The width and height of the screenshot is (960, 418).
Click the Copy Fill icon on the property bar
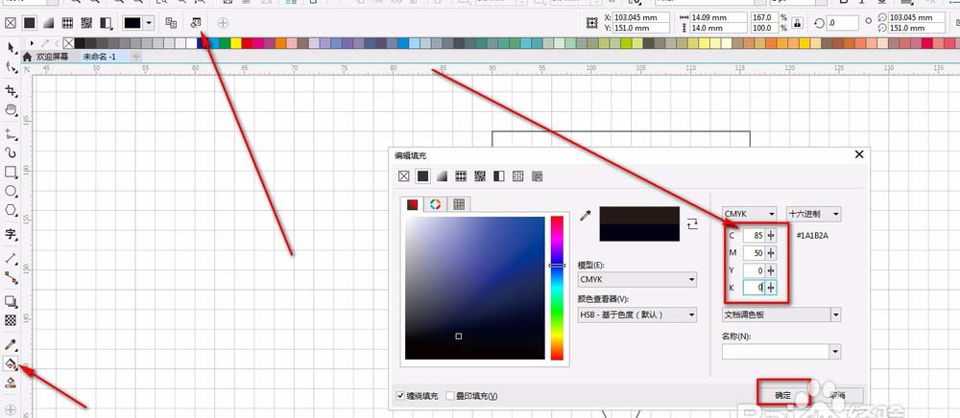click(172, 23)
